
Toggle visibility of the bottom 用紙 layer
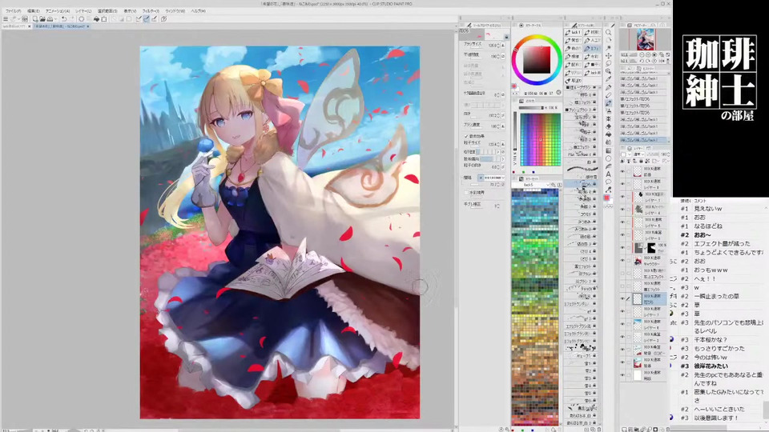622,376
